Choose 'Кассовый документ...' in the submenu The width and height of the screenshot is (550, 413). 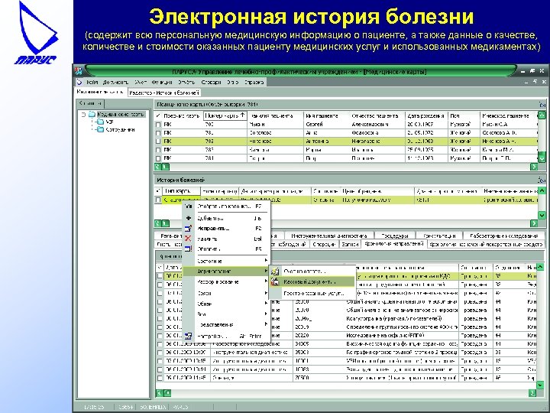tap(312, 281)
